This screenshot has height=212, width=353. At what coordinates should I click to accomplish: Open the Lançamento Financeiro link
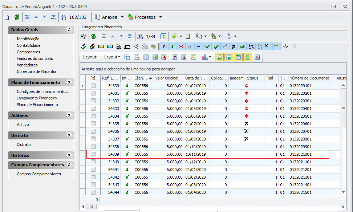tap(37, 98)
